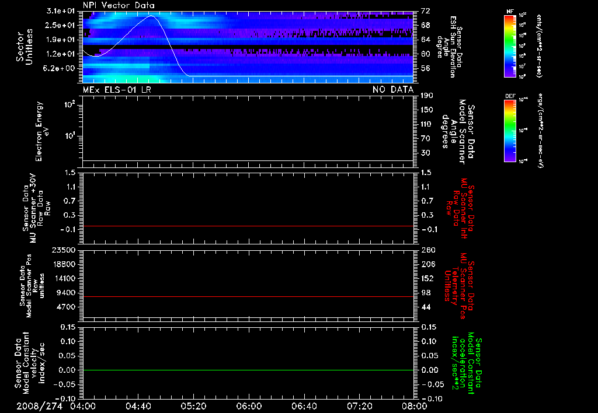598x413 pixels.
Task: Click the 'MU Scanner +30V Raw Data' axis title
Action: [37, 208]
